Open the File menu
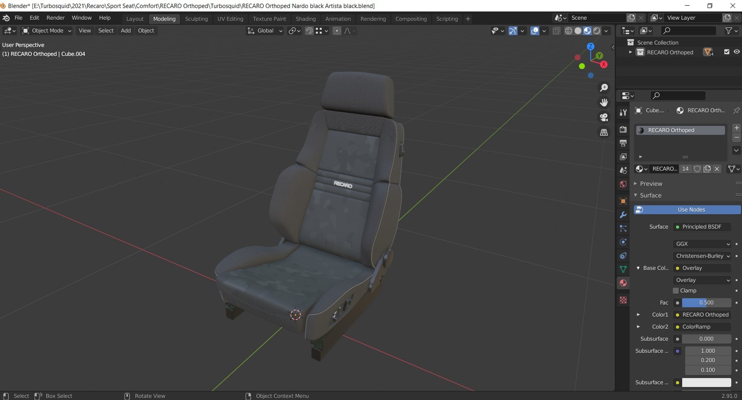Viewport: 742px width, 400px height. pyautogui.click(x=19, y=18)
